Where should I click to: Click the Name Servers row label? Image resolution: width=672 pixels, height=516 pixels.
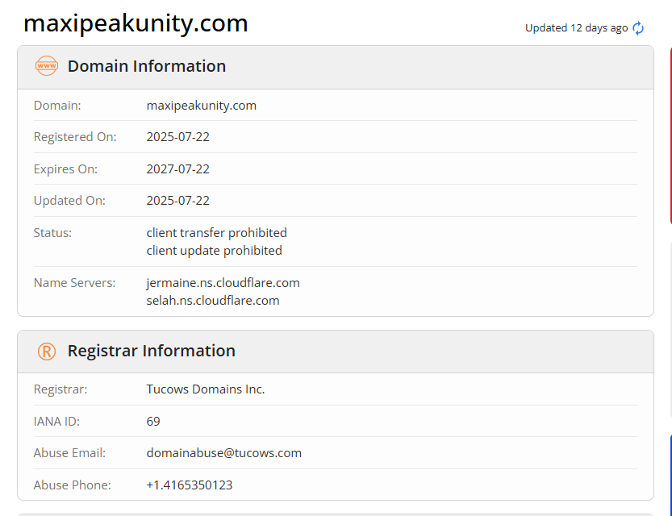click(x=74, y=283)
